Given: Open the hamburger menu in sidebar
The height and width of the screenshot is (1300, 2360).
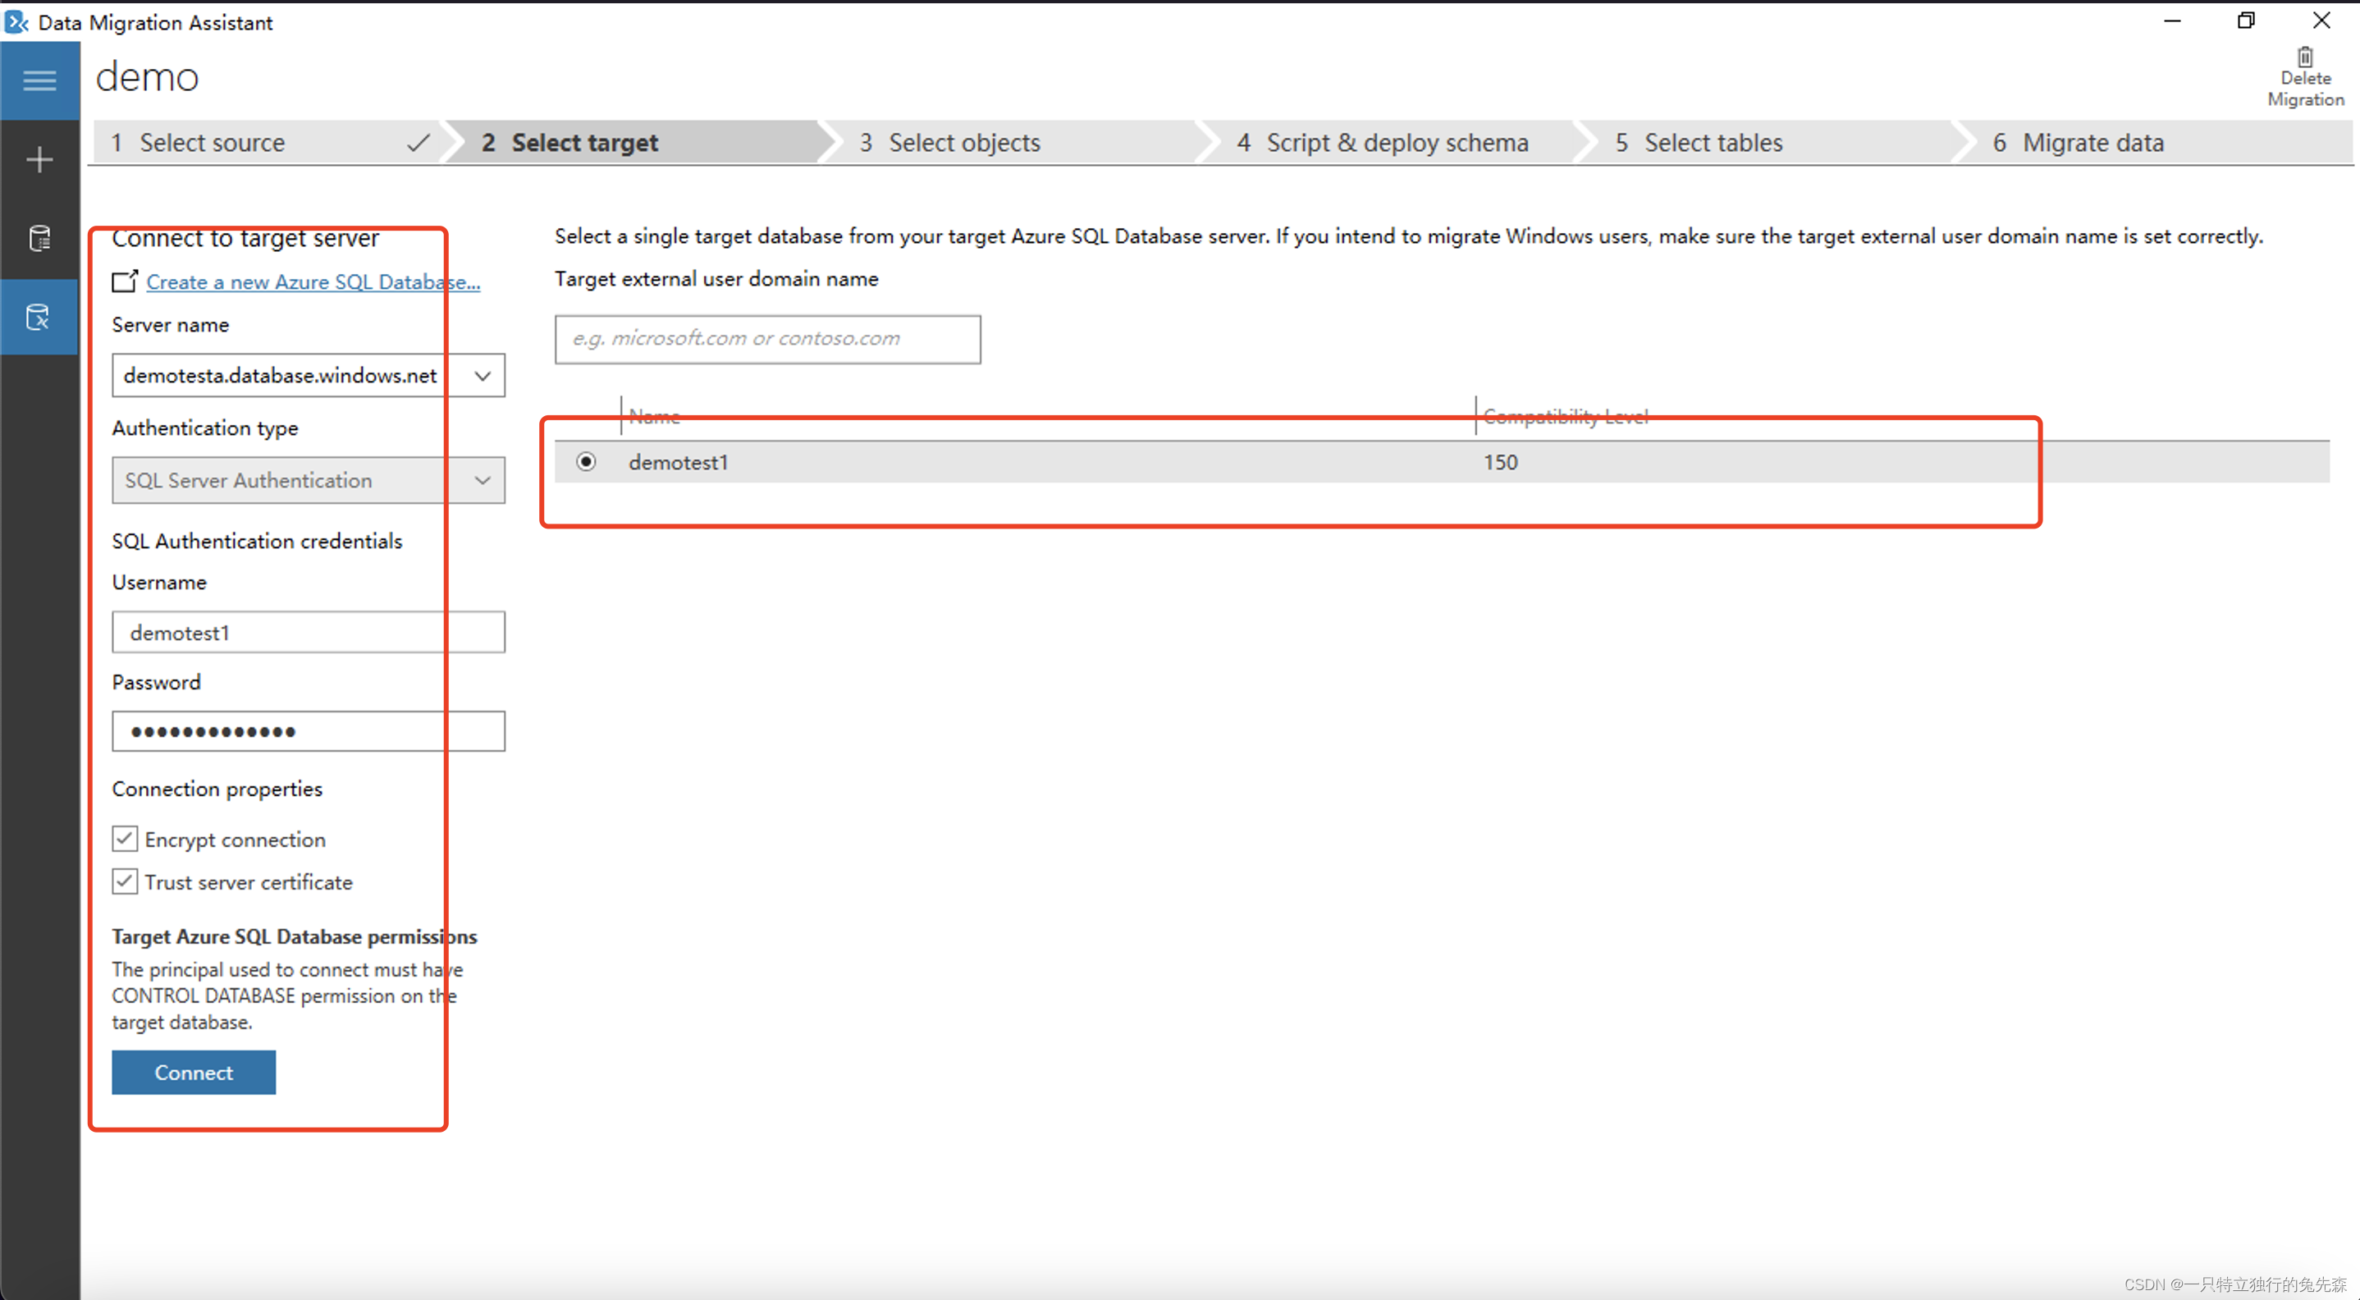Looking at the screenshot, I should (39, 80).
